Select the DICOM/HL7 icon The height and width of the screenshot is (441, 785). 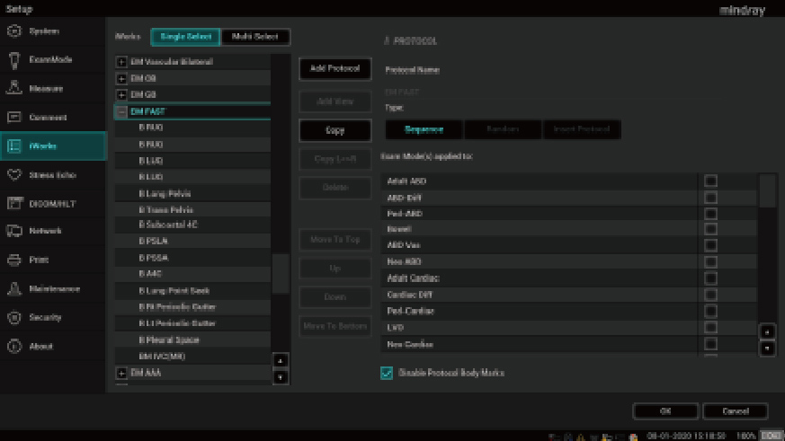(13, 204)
